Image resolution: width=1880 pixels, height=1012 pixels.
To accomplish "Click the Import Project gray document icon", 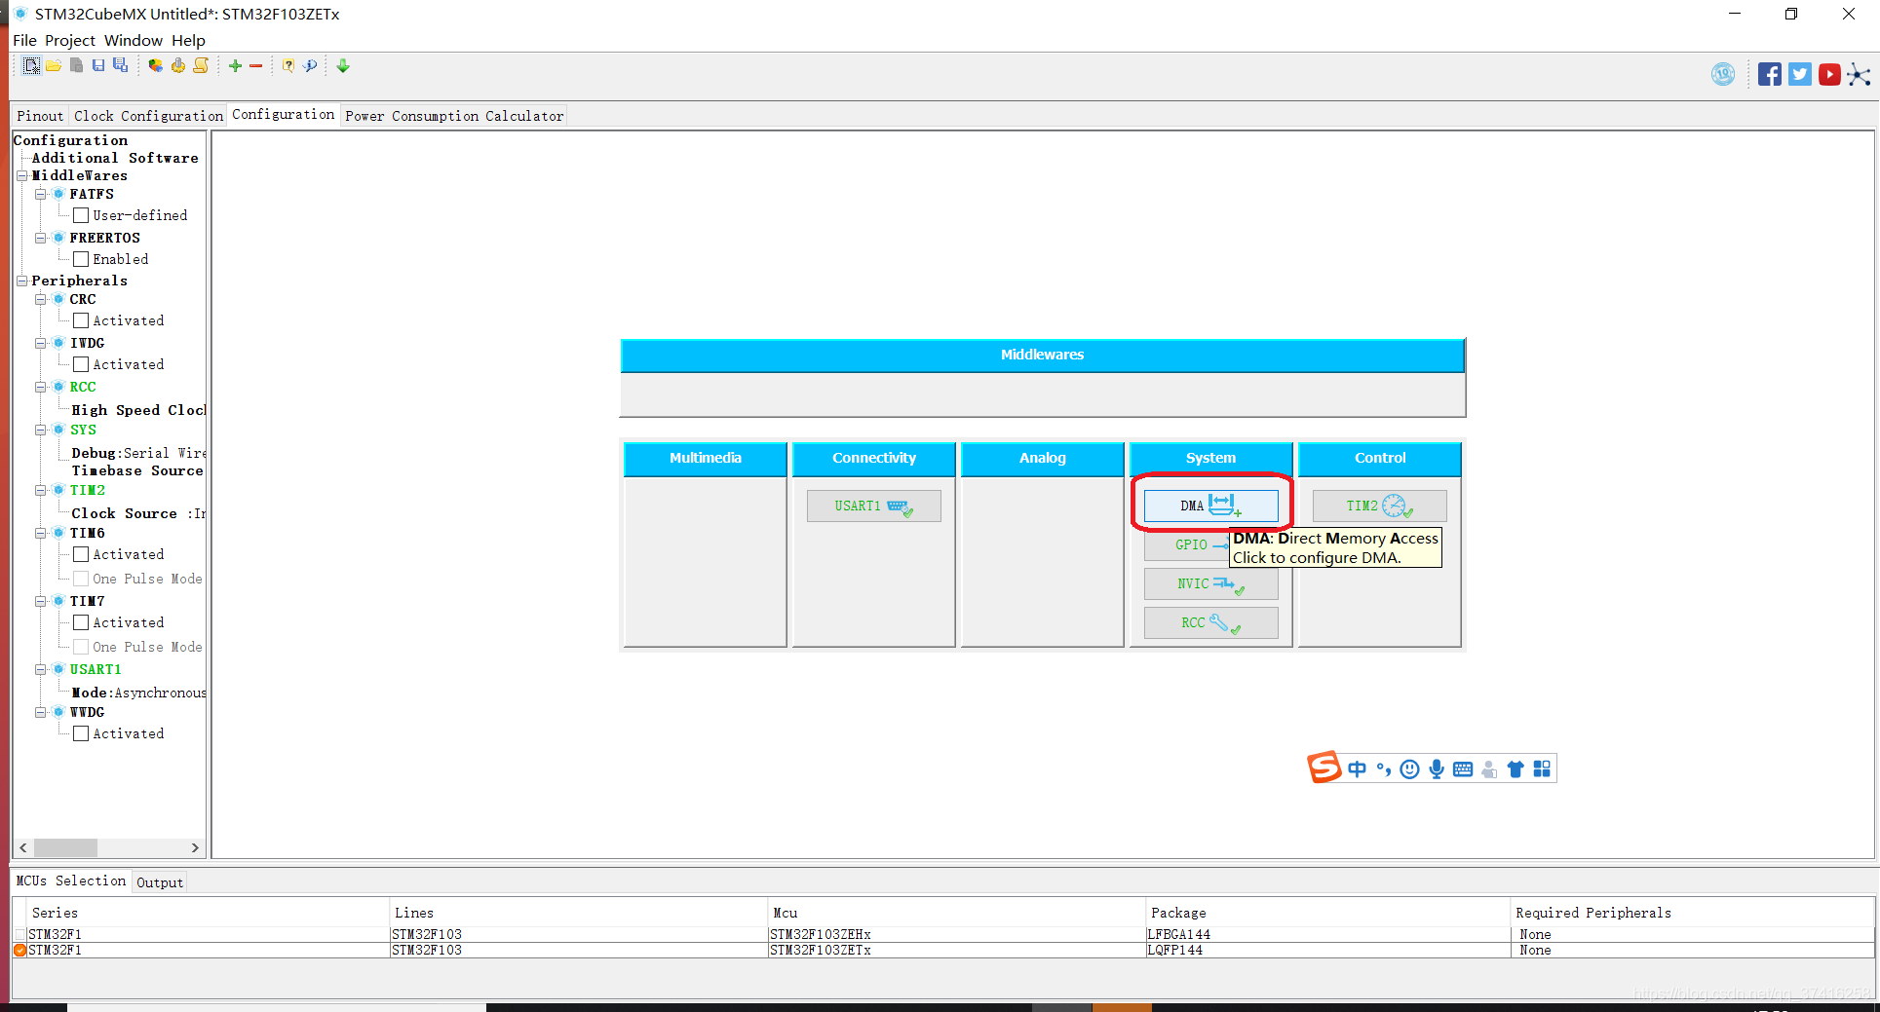I will (76, 65).
